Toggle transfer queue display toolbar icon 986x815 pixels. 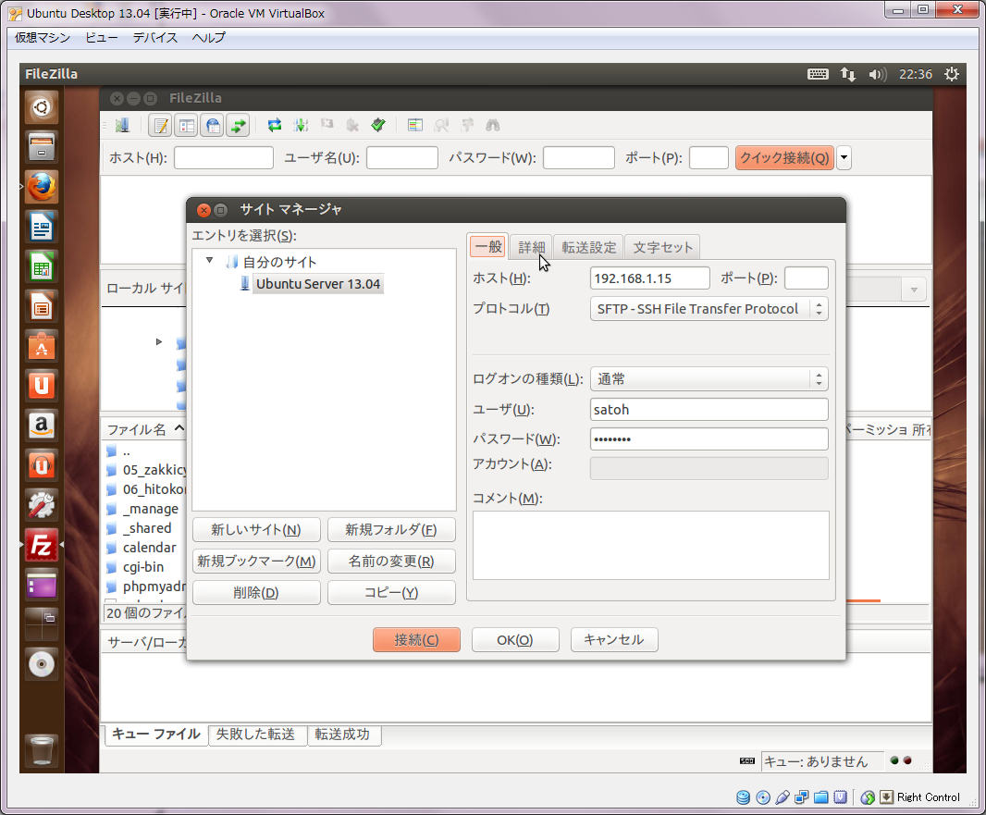click(x=238, y=126)
